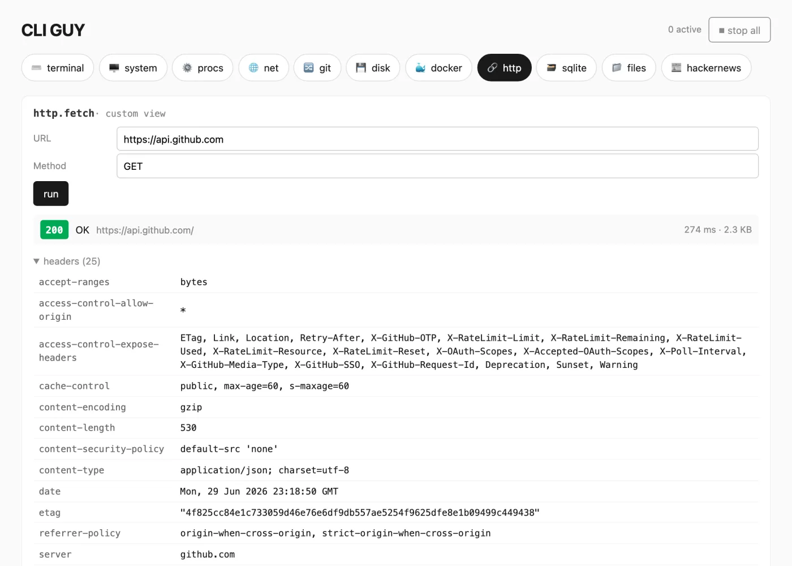
Task: Focus the URL input field
Action: 437,139
